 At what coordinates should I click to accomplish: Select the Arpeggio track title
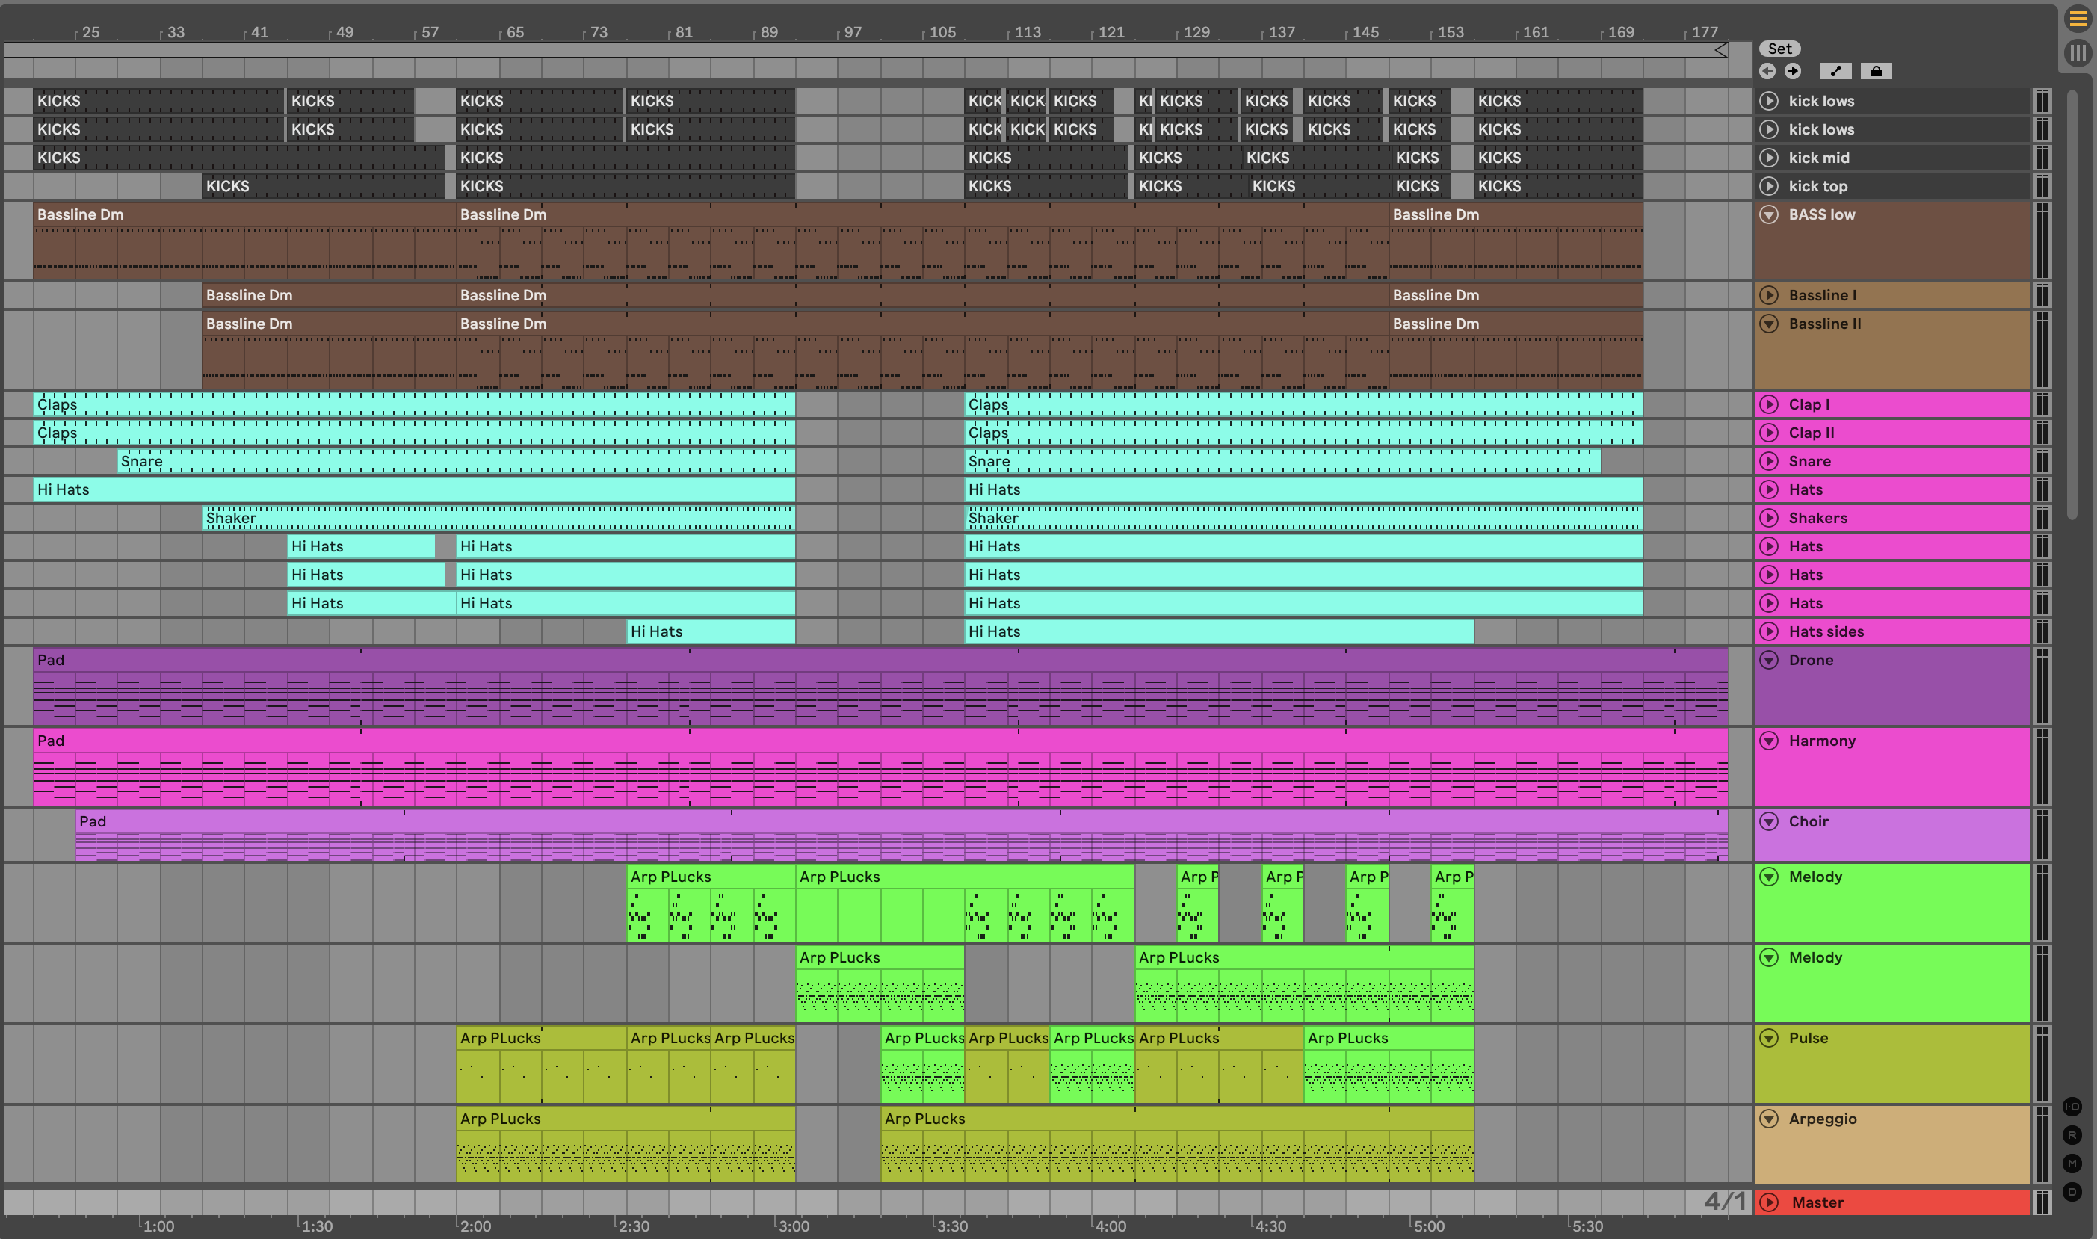tap(1822, 1119)
